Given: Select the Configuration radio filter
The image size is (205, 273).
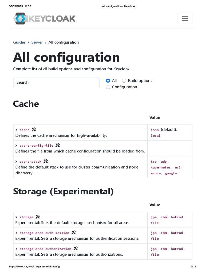Looking at the screenshot, I should 108,87.
